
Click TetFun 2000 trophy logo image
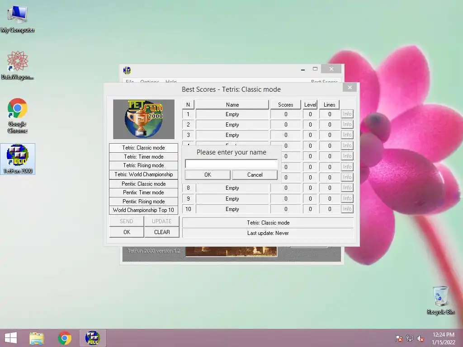(x=144, y=119)
